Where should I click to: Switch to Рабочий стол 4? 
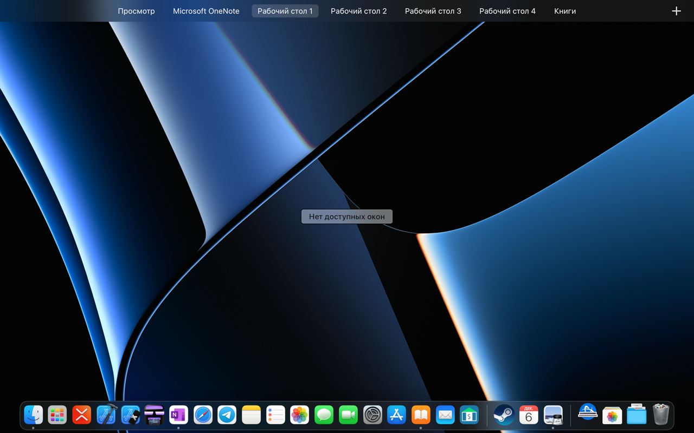pyautogui.click(x=507, y=11)
